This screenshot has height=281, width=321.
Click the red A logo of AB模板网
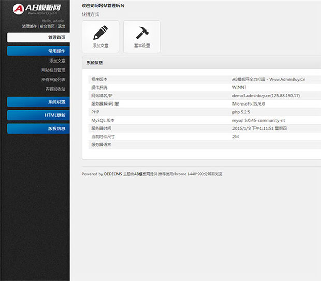19,9
